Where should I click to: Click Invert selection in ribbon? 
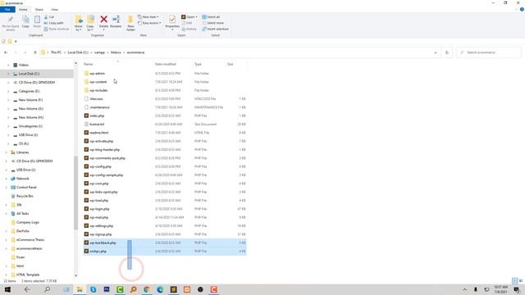pyautogui.click(x=215, y=29)
